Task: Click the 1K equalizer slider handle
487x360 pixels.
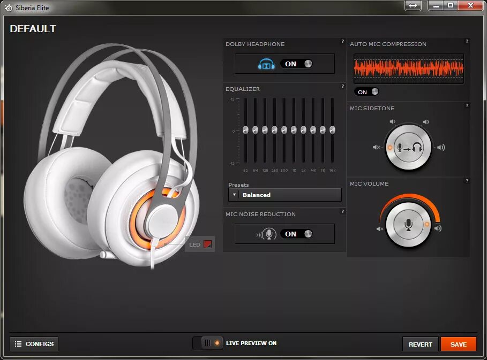Action: click(x=294, y=130)
